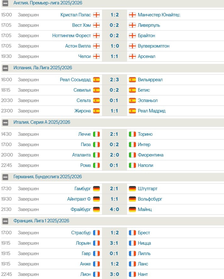
Task: Collapse the Франция Лига 1 section
Action: tap(5, 221)
